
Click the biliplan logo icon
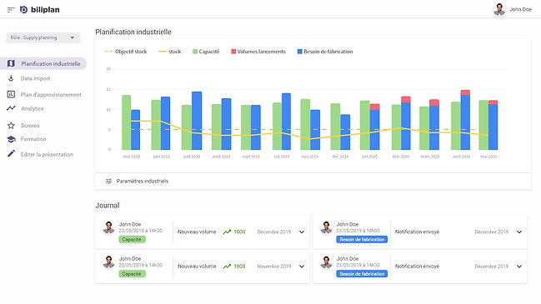23,10
